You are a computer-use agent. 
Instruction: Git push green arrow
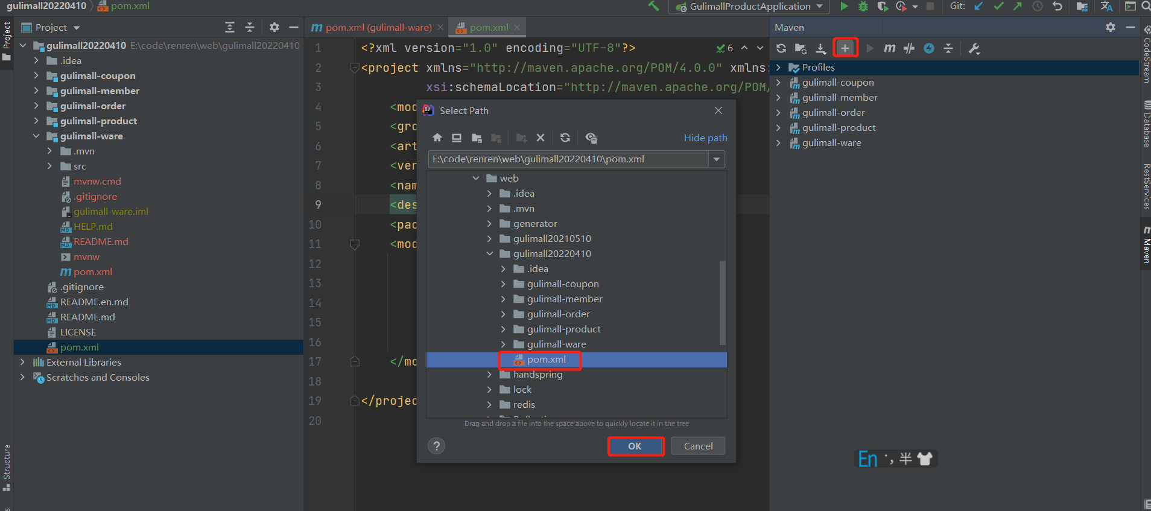pyautogui.click(x=1018, y=6)
